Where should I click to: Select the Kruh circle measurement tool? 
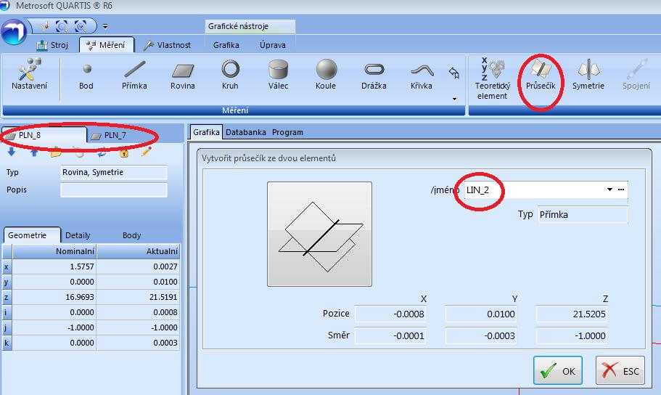point(230,75)
